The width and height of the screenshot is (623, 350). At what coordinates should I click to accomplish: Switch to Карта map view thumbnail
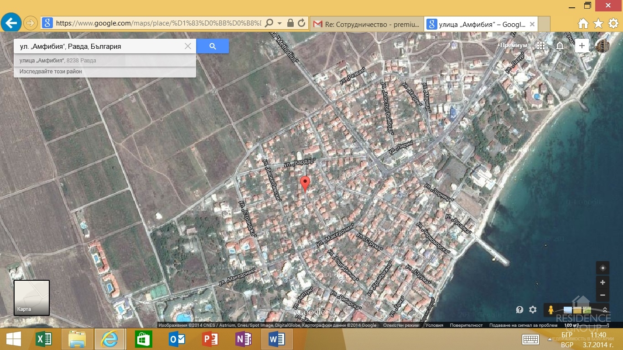31,298
